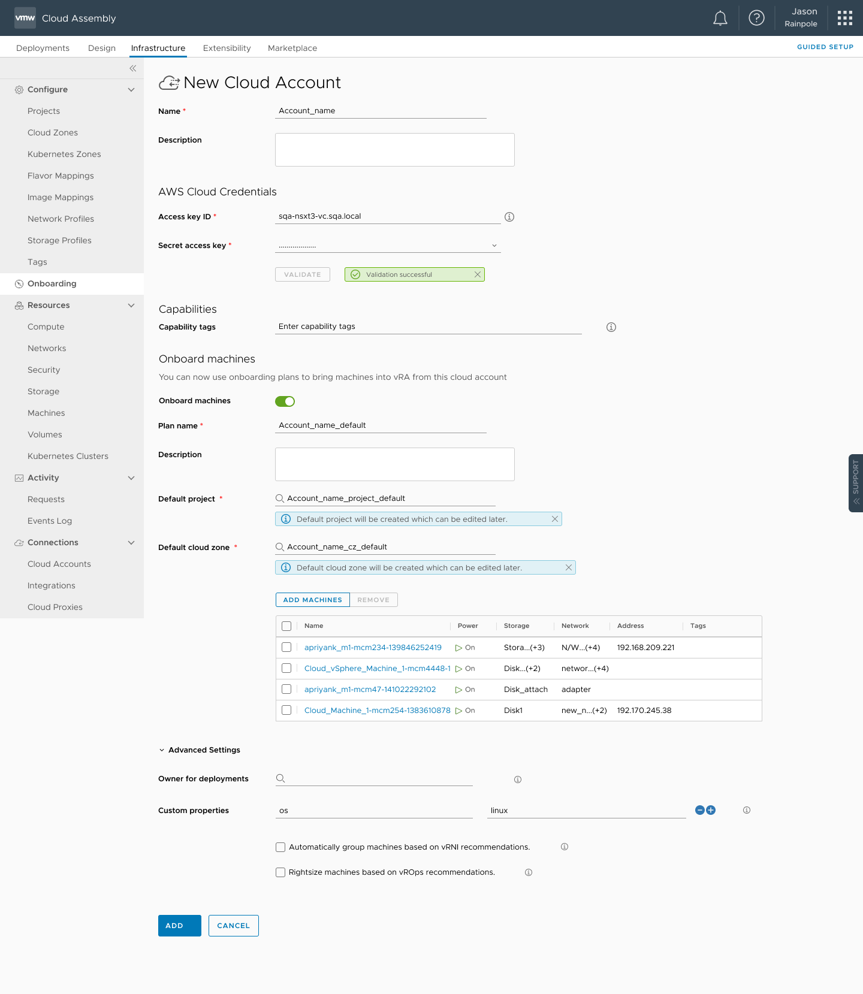Click the Access key ID input field
The image size is (863, 994).
pos(388,216)
